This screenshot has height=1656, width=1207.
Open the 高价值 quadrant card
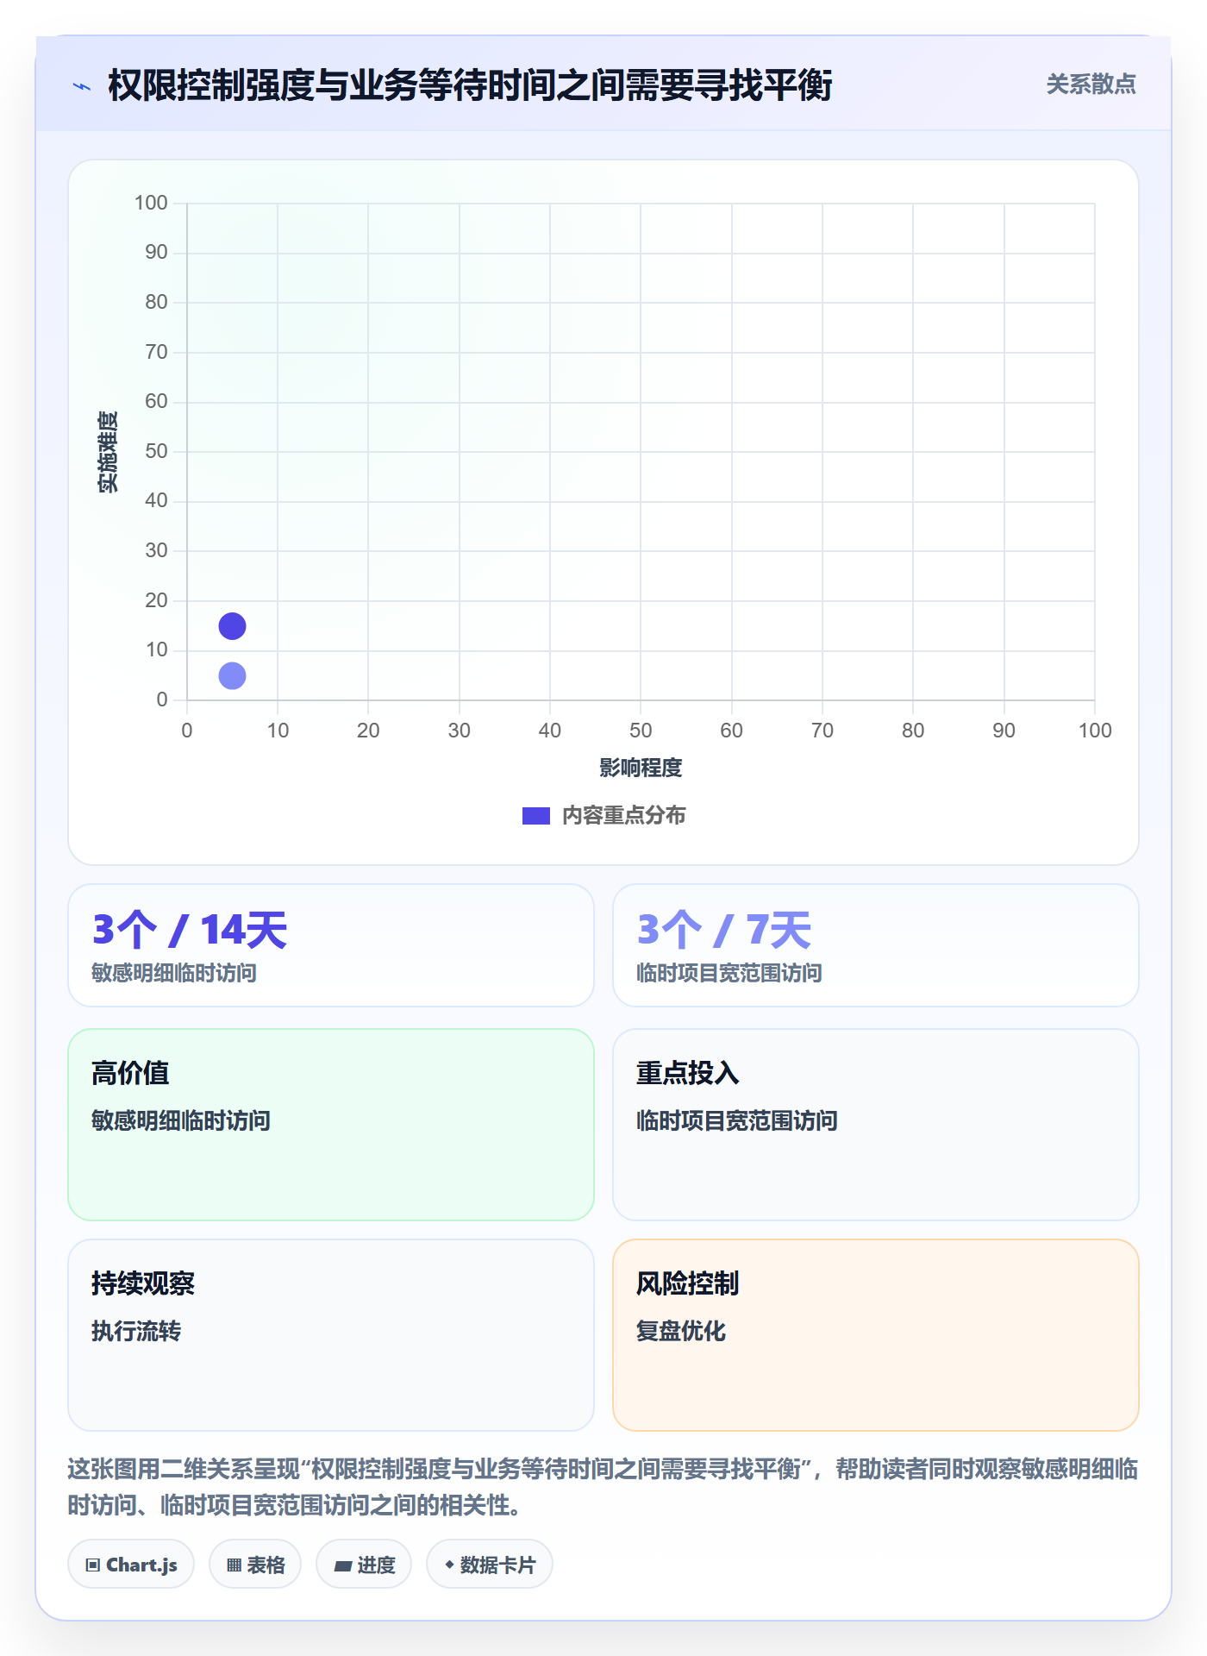(x=331, y=1125)
